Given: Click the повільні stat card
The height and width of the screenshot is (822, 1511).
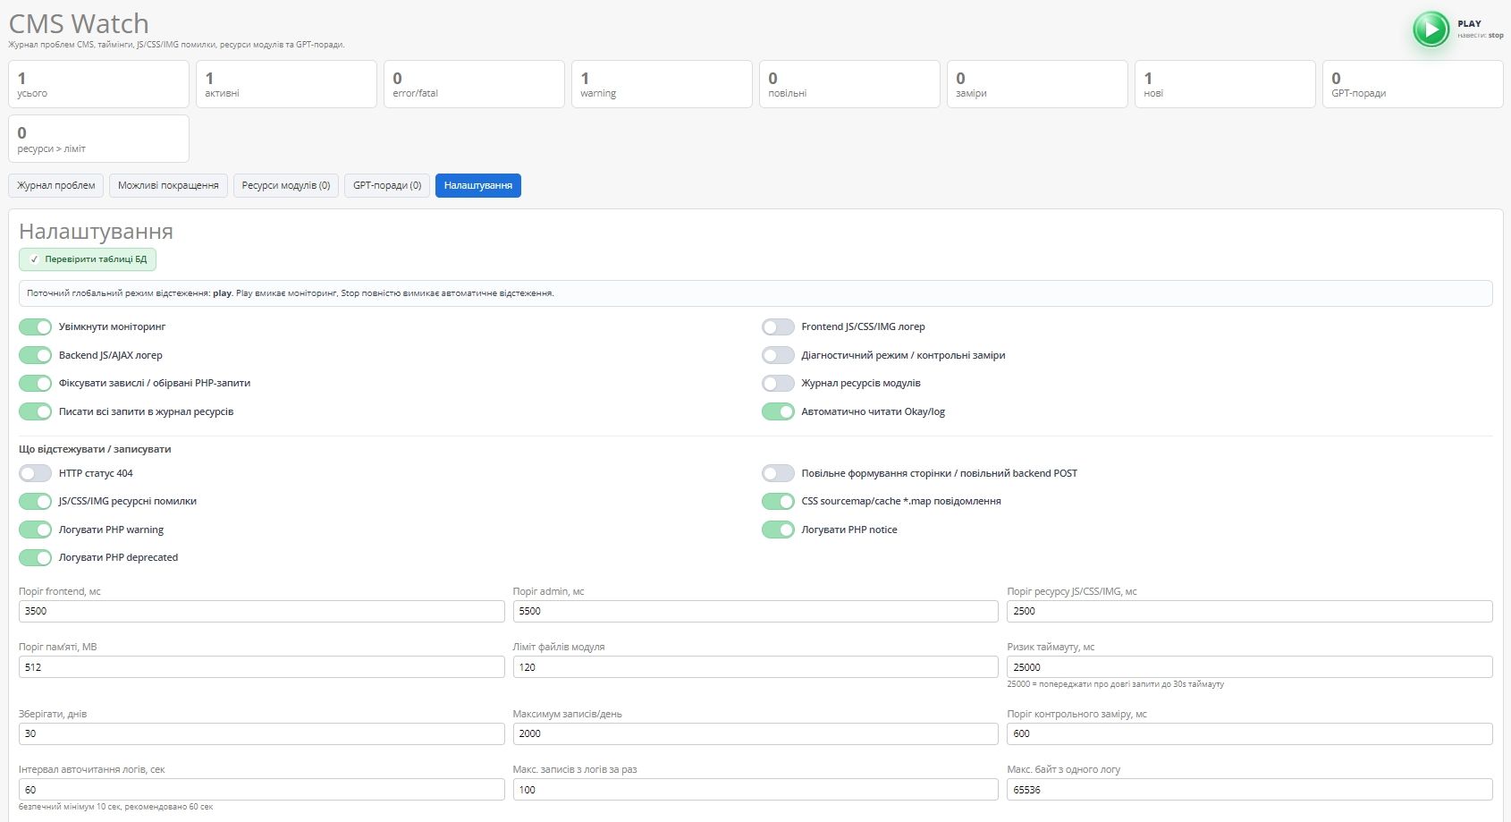Looking at the screenshot, I should (849, 84).
